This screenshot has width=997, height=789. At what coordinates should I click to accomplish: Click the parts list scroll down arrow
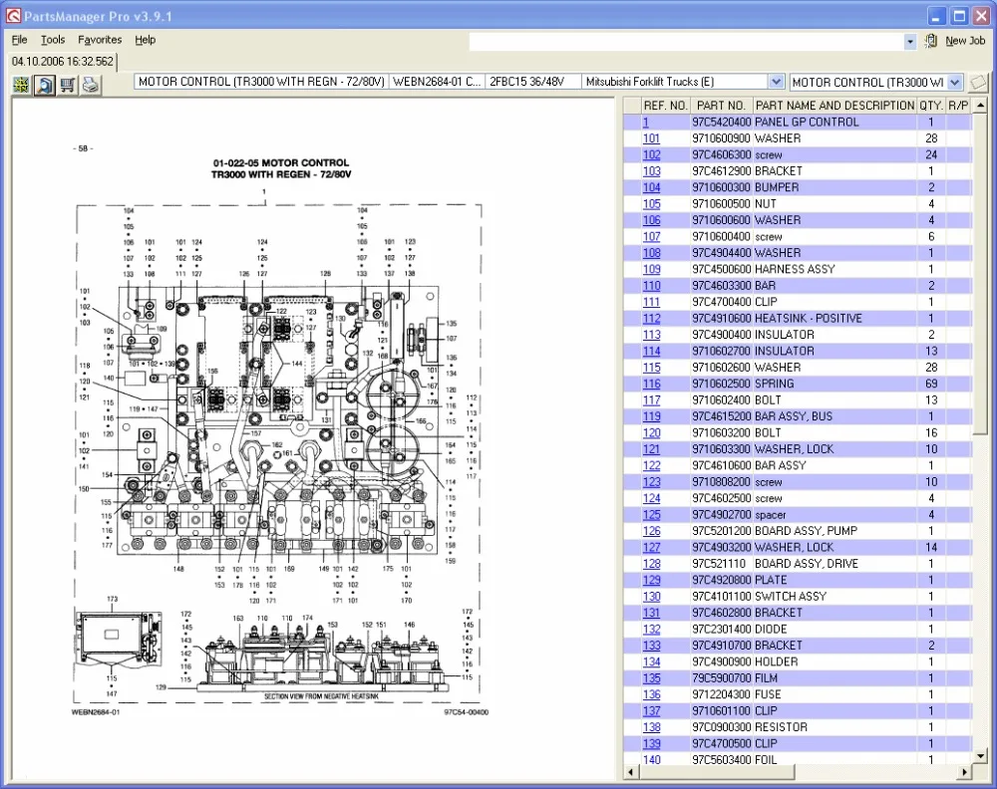[980, 756]
